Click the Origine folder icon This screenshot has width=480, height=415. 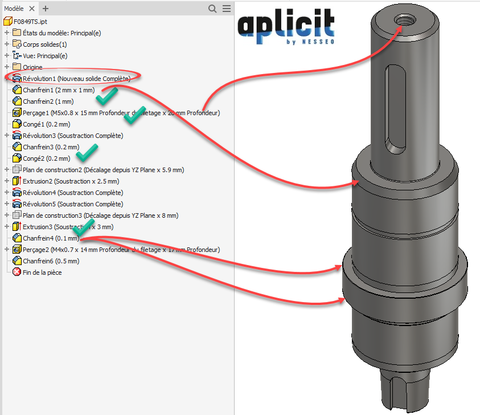coord(17,67)
